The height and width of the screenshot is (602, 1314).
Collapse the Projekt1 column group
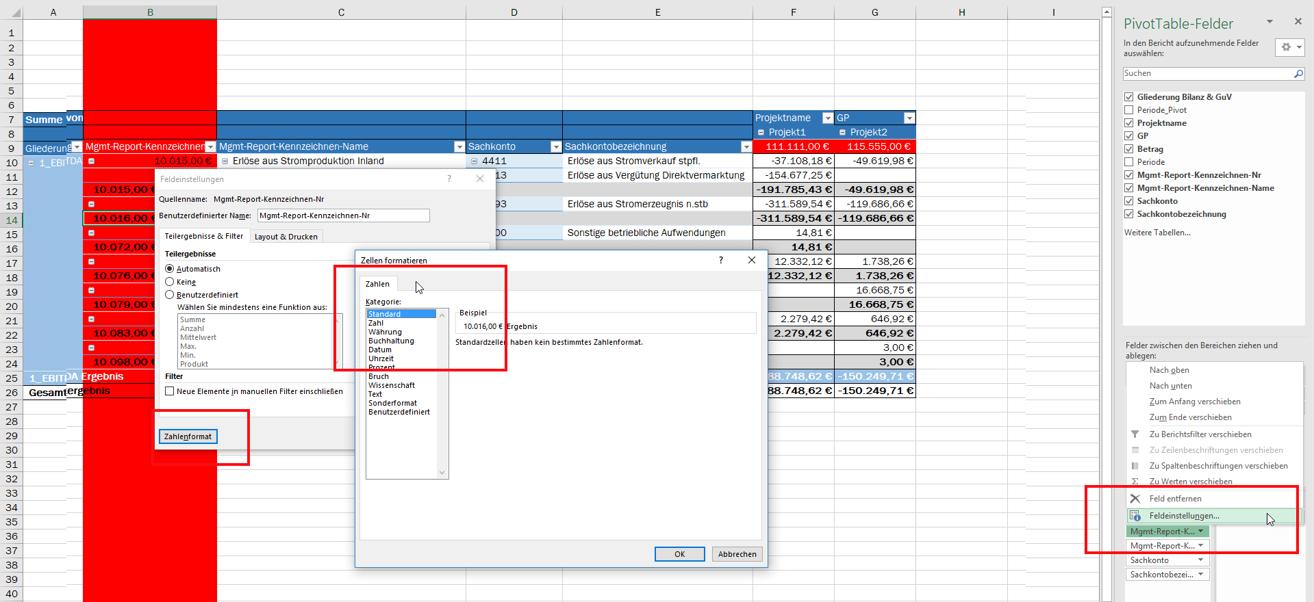coord(761,132)
